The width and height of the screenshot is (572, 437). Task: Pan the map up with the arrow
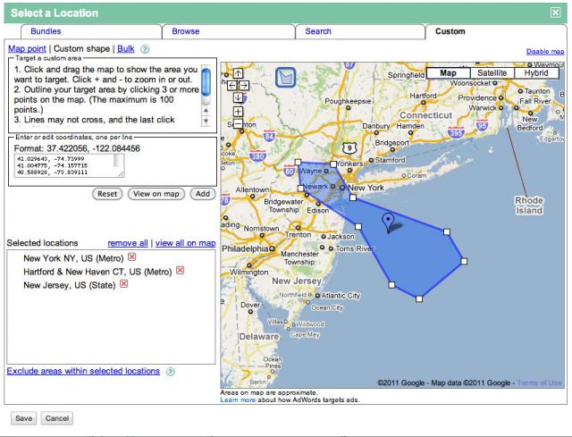click(x=238, y=73)
